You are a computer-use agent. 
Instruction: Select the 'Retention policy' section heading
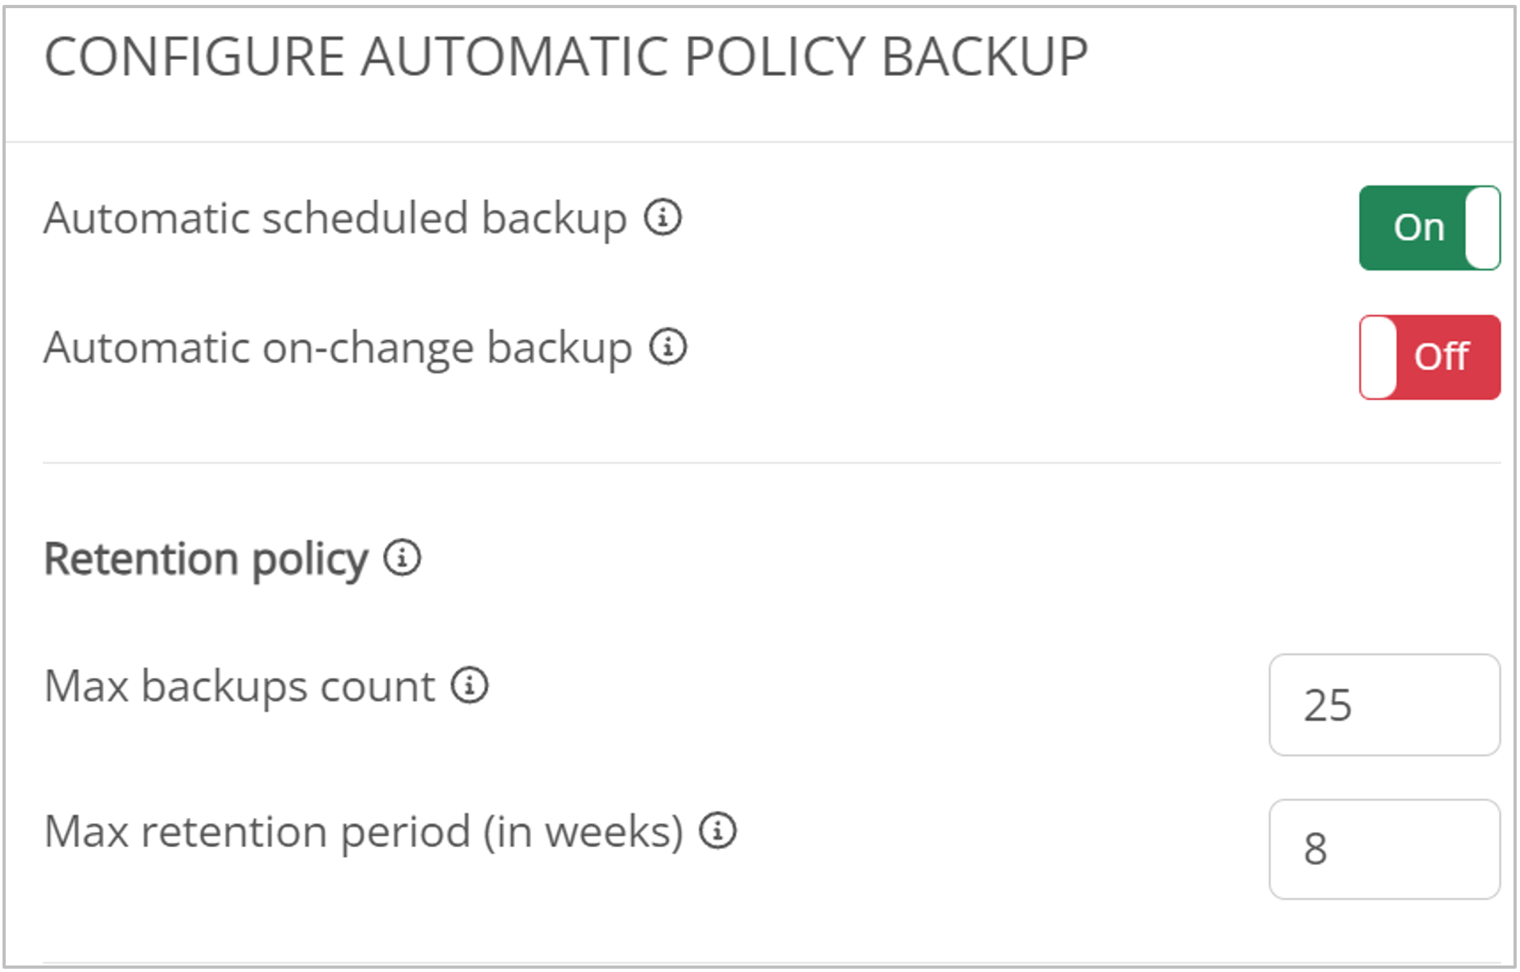[x=206, y=559]
